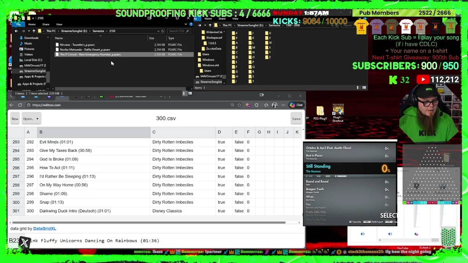Select column B header in grid
Image resolution: width=468 pixels, height=263 pixels.
pyautogui.click(x=94, y=132)
